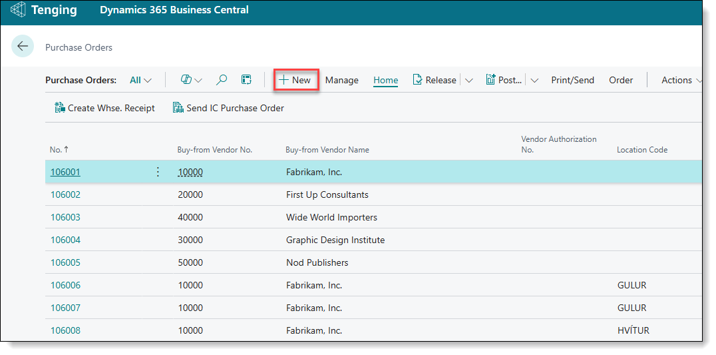Select the Graphic Design Institute cell
The image size is (716, 355).
tap(335, 240)
